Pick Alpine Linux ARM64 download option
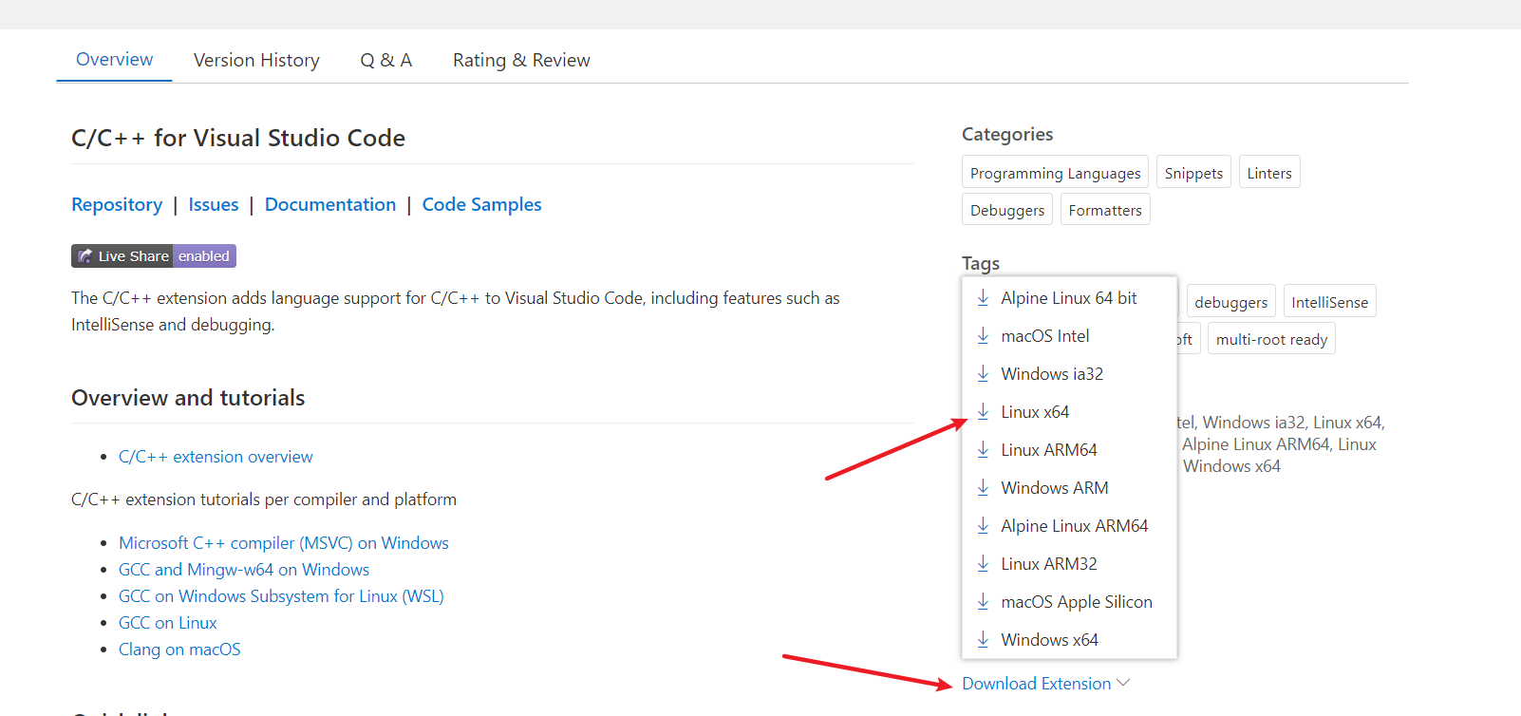The width and height of the screenshot is (1521, 716). tap(1069, 526)
